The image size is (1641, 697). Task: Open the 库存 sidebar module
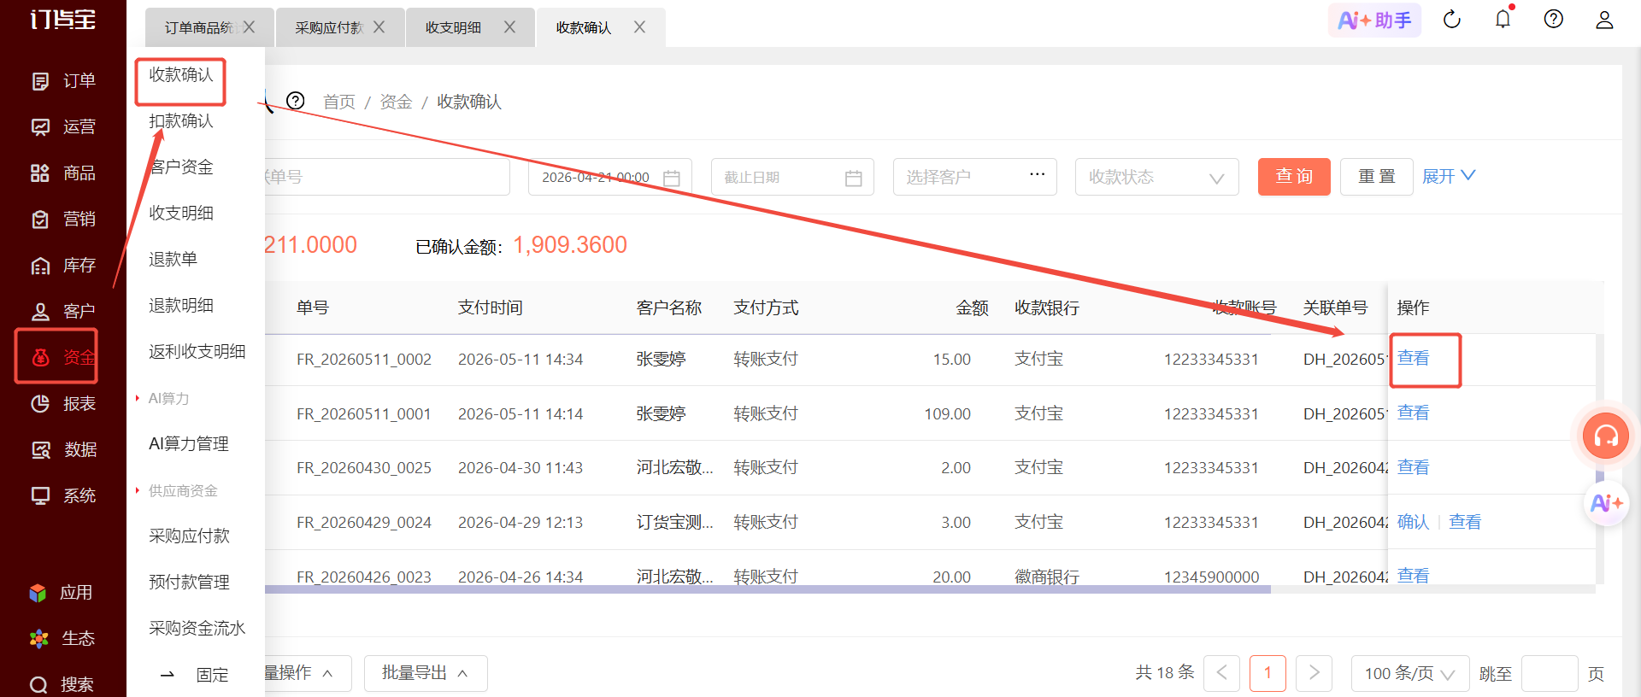(63, 266)
